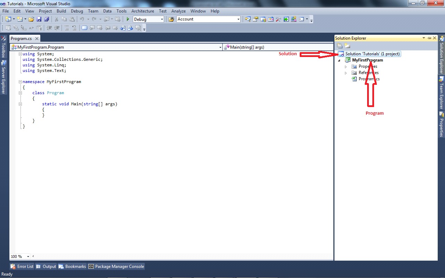Open the Command Window toolbar icon
This screenshot has width=445, height=278.
pyautogui.click(x=301, y=19)
